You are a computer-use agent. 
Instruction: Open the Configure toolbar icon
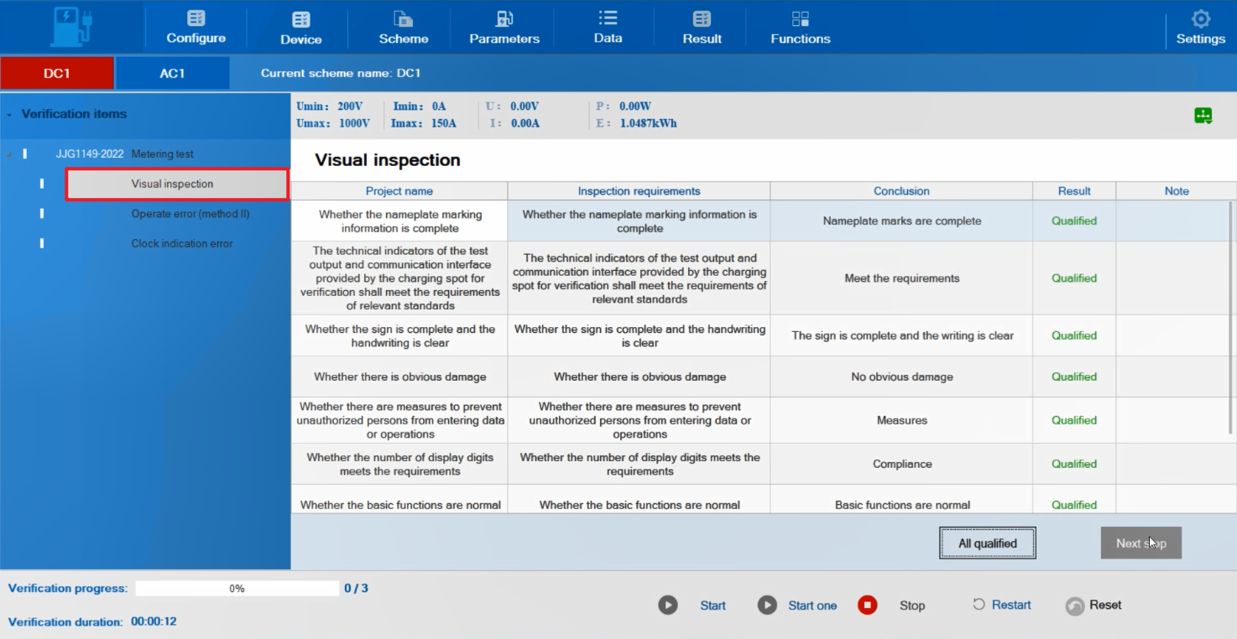click(x=196, y=18)
